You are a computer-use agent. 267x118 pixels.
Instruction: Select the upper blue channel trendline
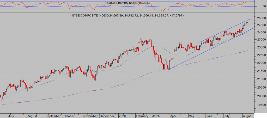click(x=225, y=30)
